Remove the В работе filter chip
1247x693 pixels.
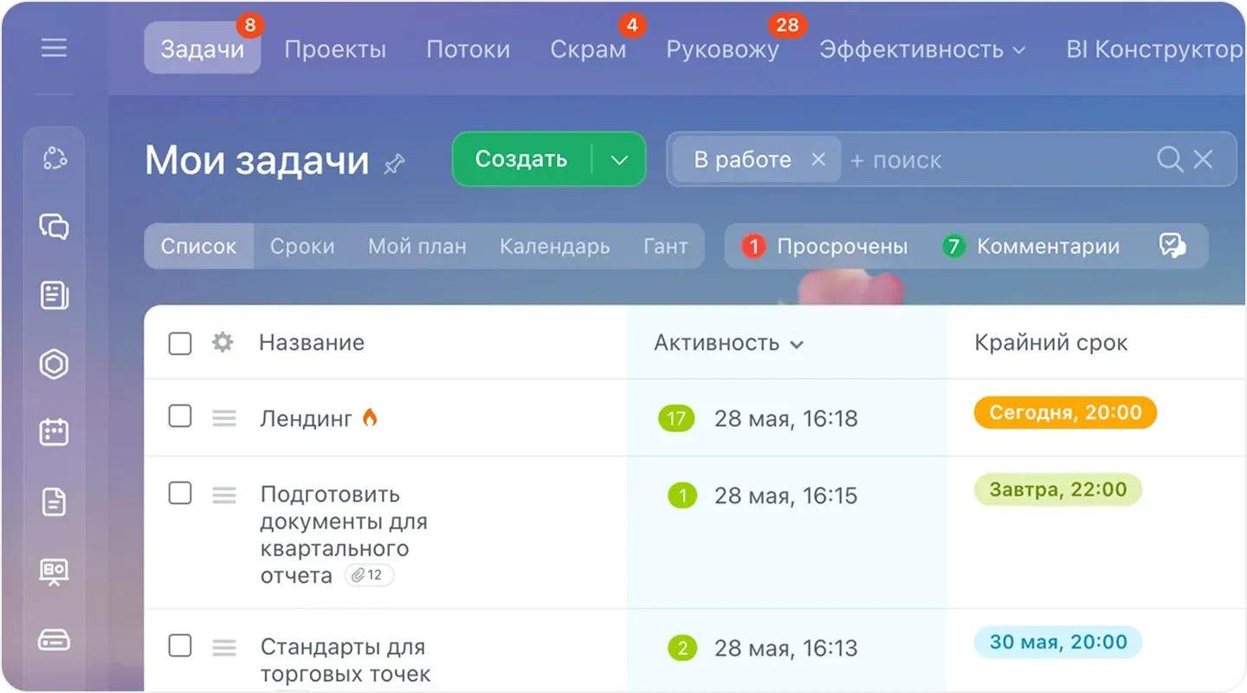817,159
